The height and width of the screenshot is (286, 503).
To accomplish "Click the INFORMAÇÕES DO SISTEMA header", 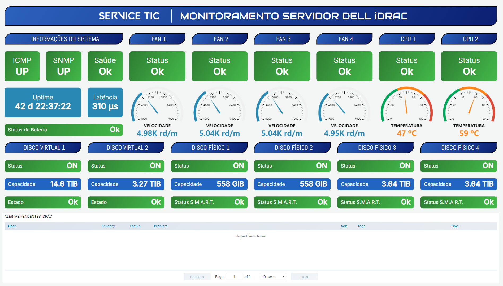I will 64,39.
